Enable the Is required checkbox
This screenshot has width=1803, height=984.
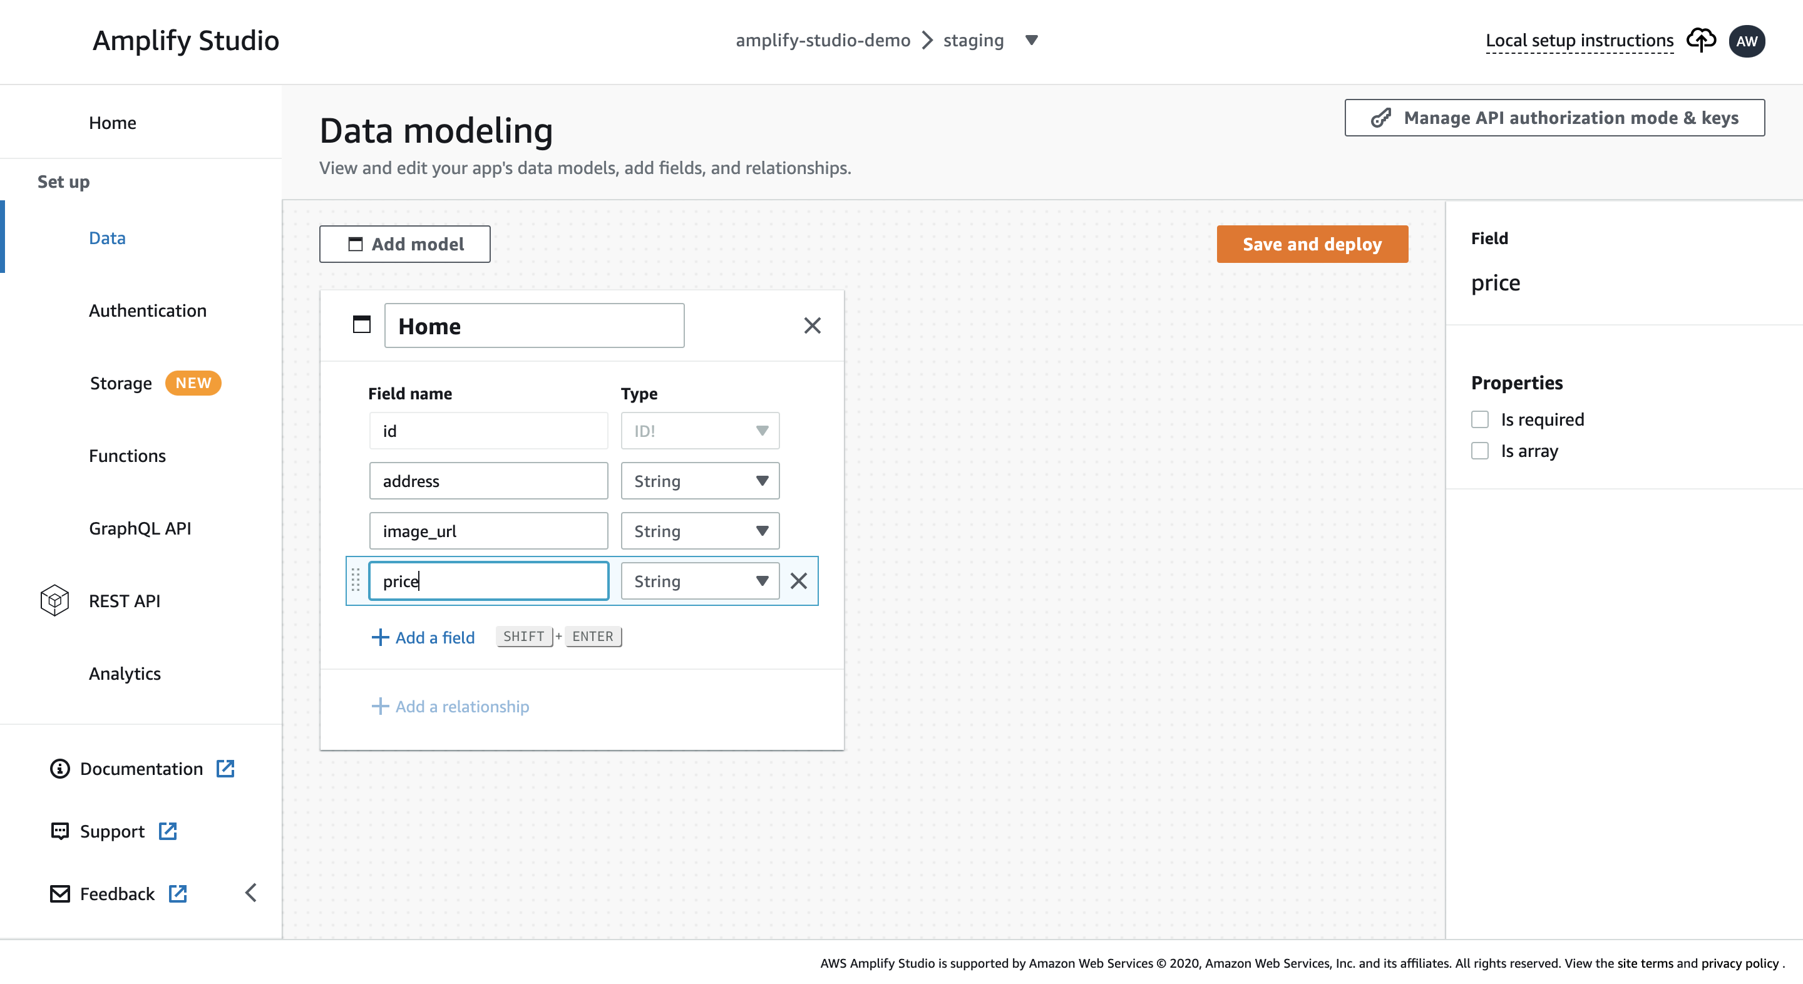click(1479, 419)
